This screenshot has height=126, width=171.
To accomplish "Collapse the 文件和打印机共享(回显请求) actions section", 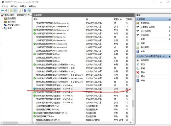I will coord(170,56).
